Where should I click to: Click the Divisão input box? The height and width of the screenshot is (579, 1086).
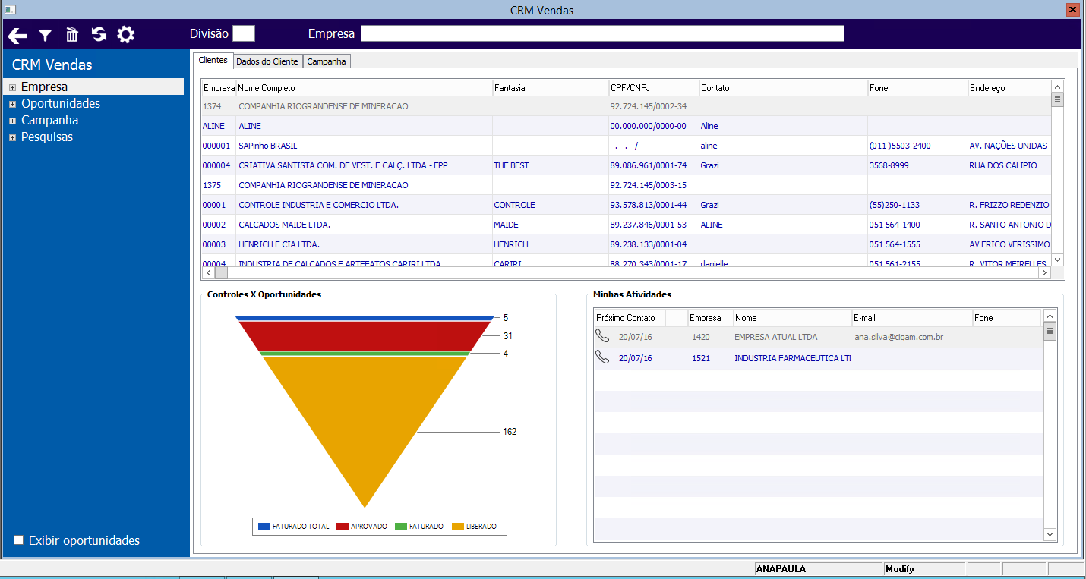[x=244, y=33]
